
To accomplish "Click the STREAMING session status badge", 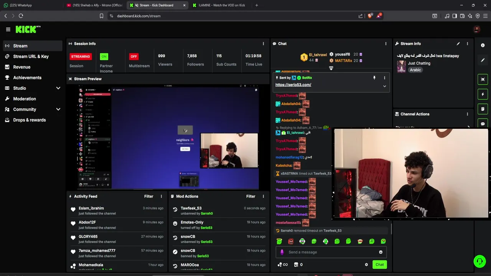I will click(x=81, y=56).
